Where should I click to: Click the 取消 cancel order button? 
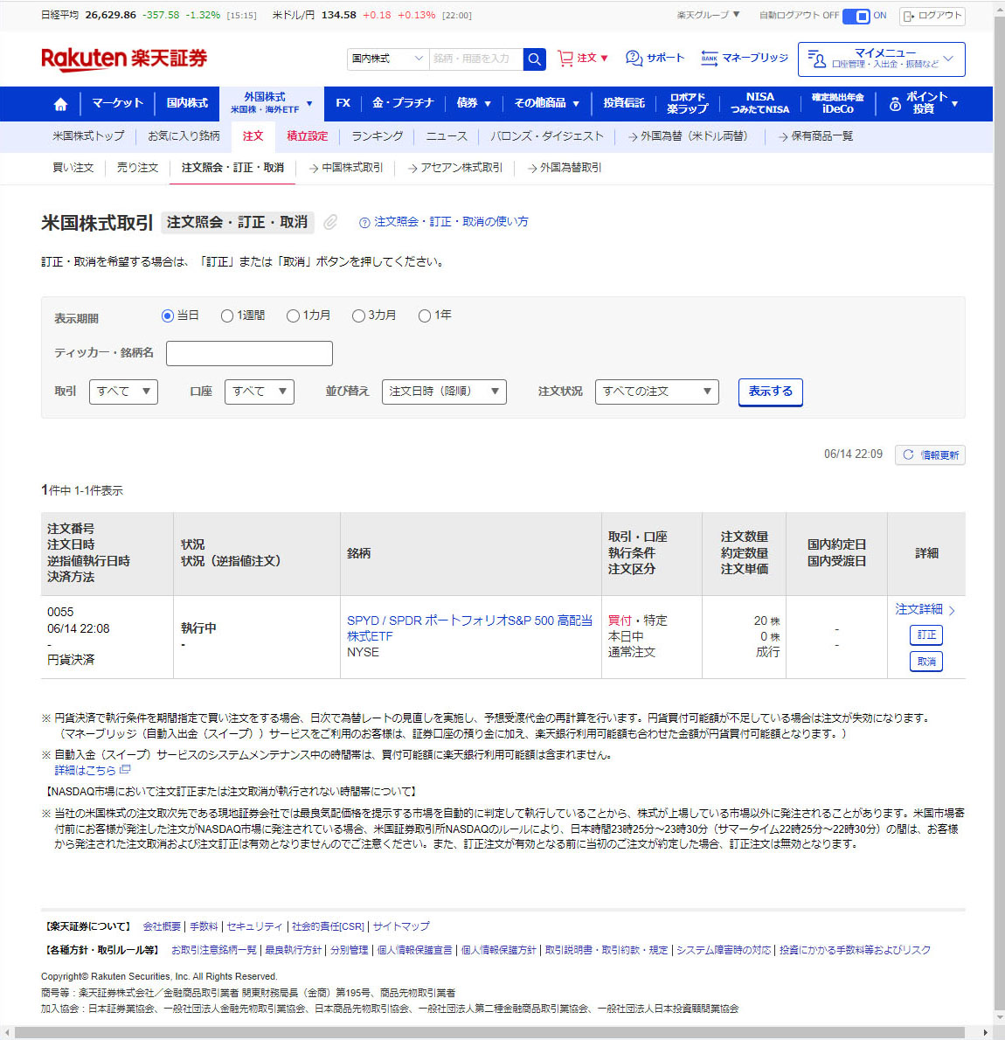click(x=925, y=662)
